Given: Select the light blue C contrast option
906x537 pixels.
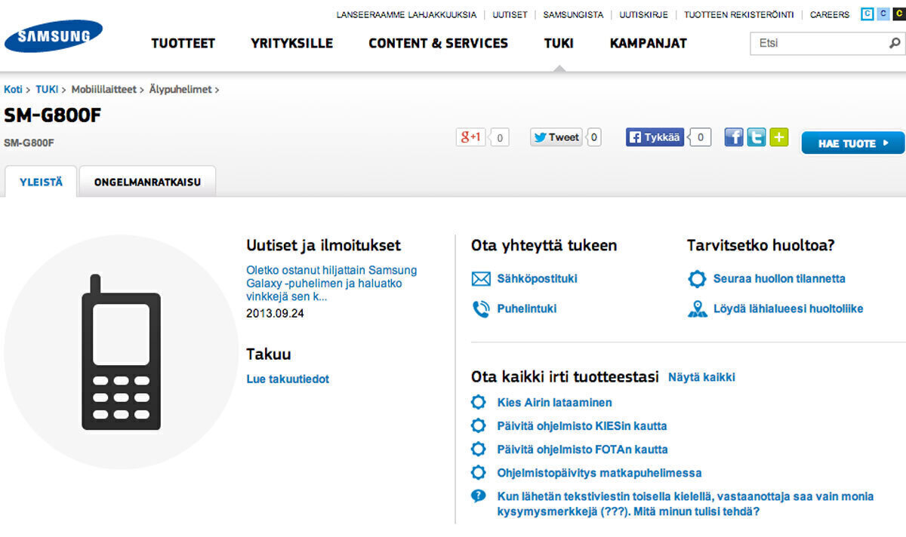Looking at the screenshot, I should click(x=883, y=14).
